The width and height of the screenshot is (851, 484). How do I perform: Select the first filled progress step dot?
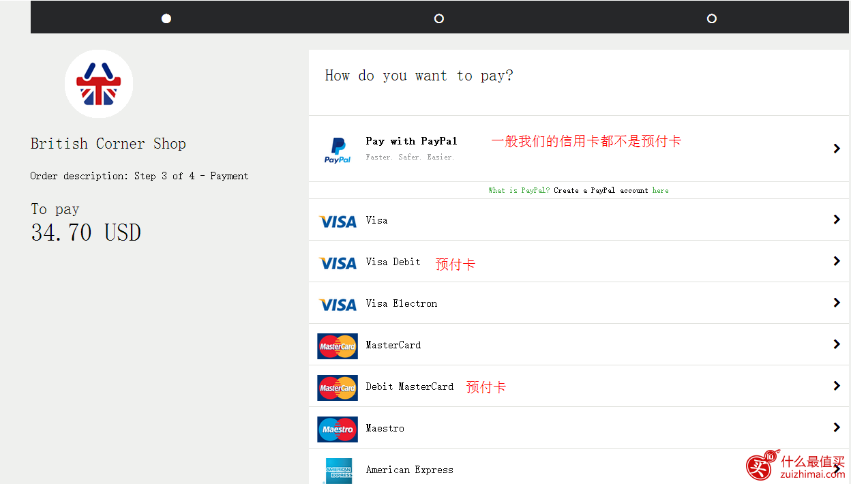click(166, 18)
